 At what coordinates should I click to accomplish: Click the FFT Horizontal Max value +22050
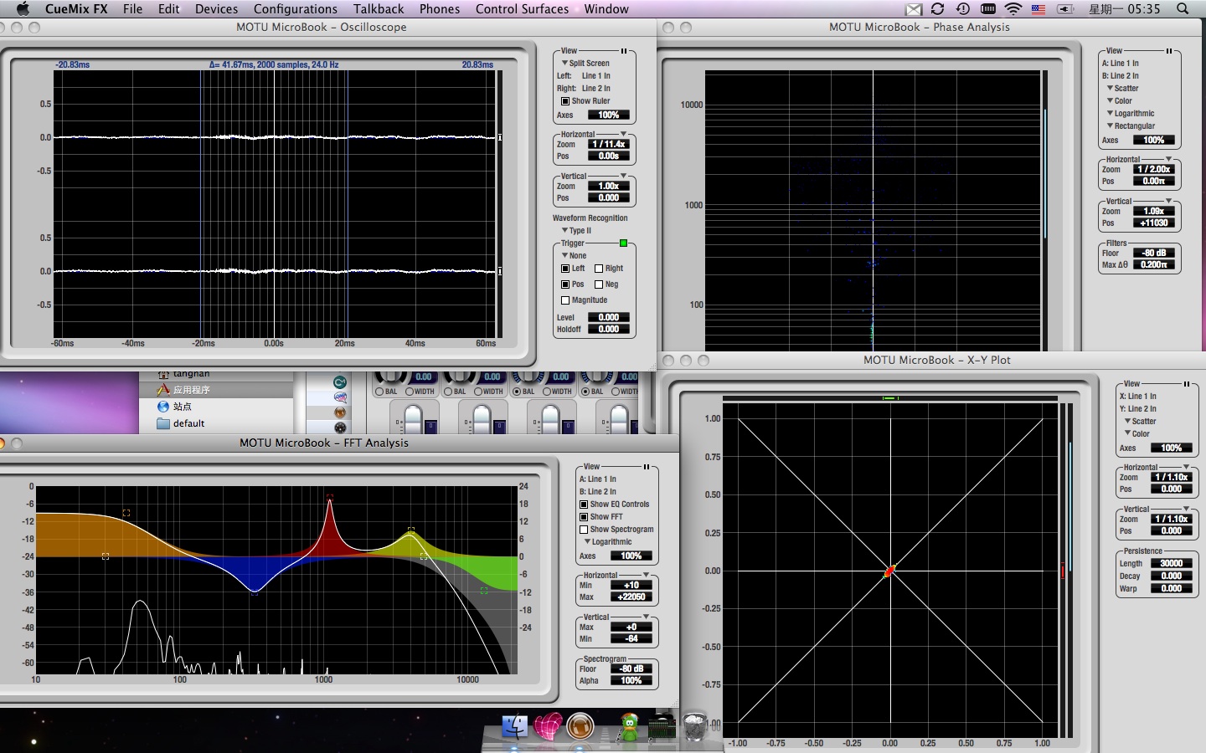click(631, 597)
